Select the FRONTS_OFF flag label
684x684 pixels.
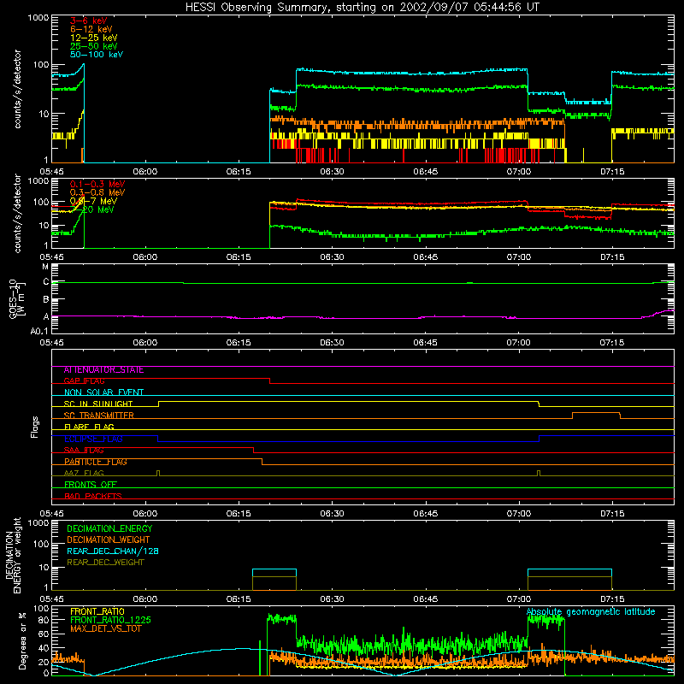point(91,485)
